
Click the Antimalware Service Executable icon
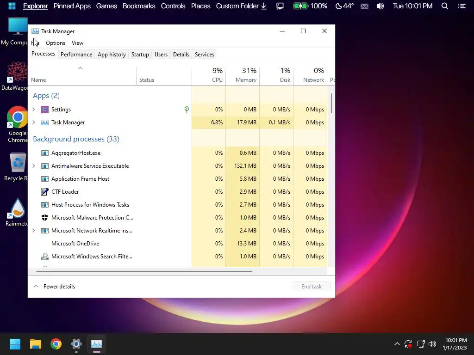45,166
